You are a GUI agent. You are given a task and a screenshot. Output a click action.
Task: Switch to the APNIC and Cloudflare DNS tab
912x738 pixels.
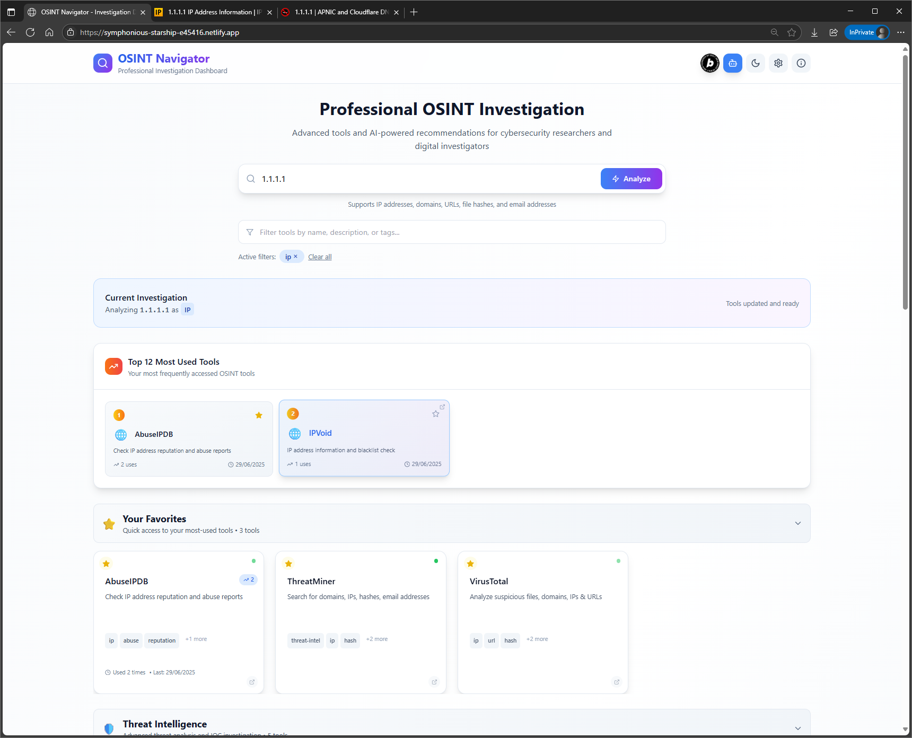tap(341, 12)
